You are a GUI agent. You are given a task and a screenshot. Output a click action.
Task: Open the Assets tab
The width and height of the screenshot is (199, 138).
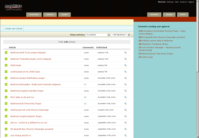click(x=64, y=15)
